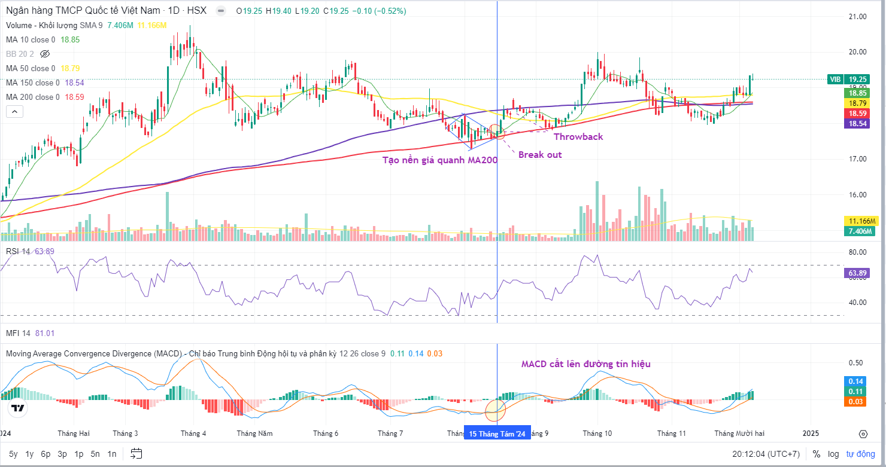Click the "15 Tháng Tám '24" date marker
This screenshot has width=886, height=467.
click(x=497, y=434)
